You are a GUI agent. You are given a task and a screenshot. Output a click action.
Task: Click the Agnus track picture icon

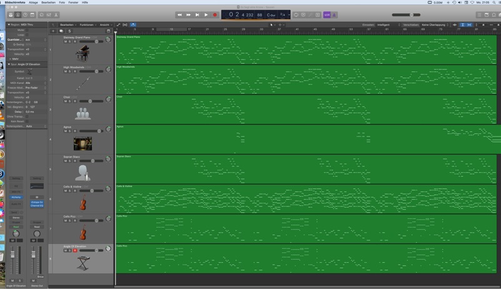tap(83, 143)
